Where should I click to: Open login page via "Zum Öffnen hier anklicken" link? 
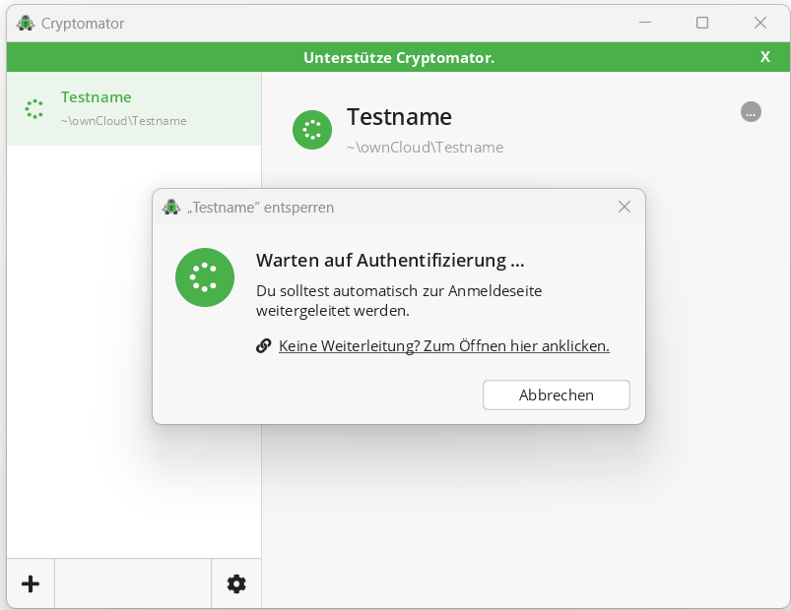point(444,345)
